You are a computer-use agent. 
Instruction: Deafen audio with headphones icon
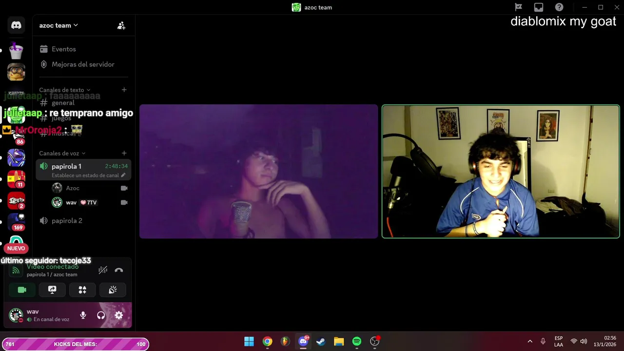tap(101, 315)
